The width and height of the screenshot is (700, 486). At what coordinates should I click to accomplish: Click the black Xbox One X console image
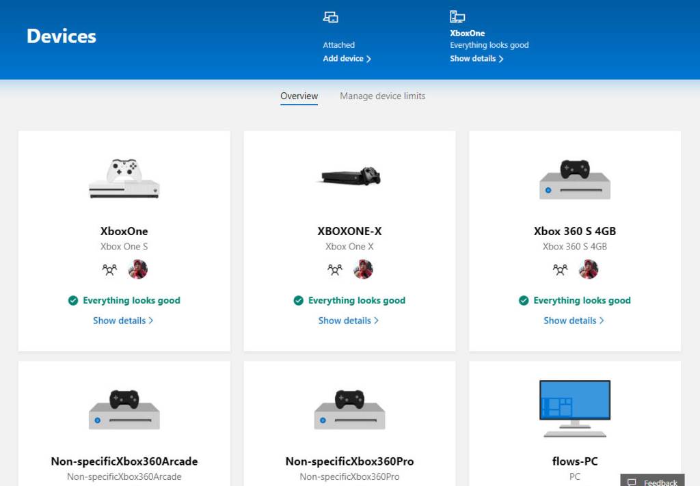351,176
